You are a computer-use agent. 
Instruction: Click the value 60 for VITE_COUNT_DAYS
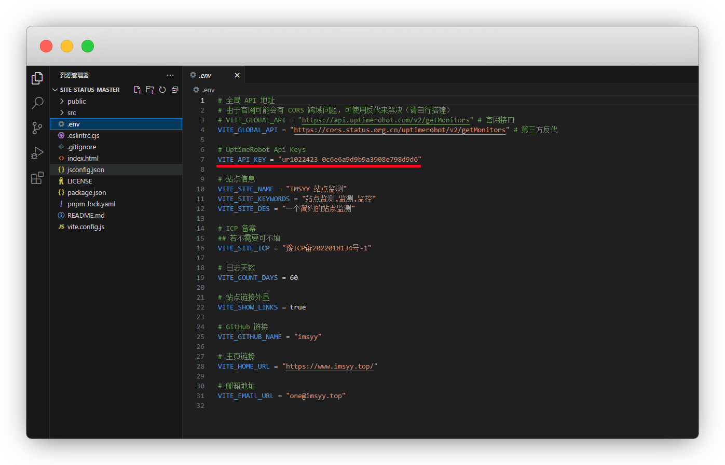294,278
